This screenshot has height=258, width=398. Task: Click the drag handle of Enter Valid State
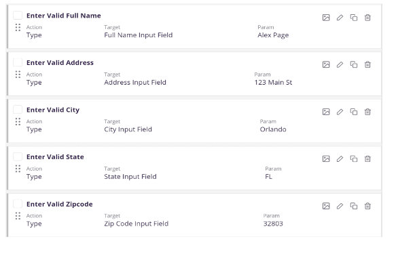[x=18, y=169]
